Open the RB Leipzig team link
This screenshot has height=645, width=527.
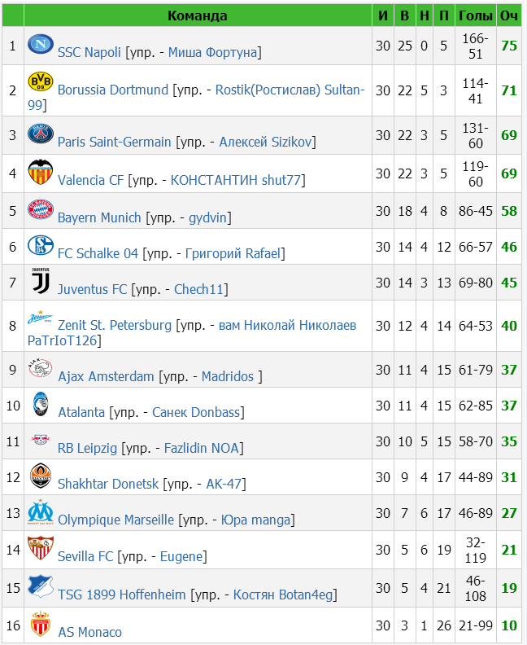(88, 448)
